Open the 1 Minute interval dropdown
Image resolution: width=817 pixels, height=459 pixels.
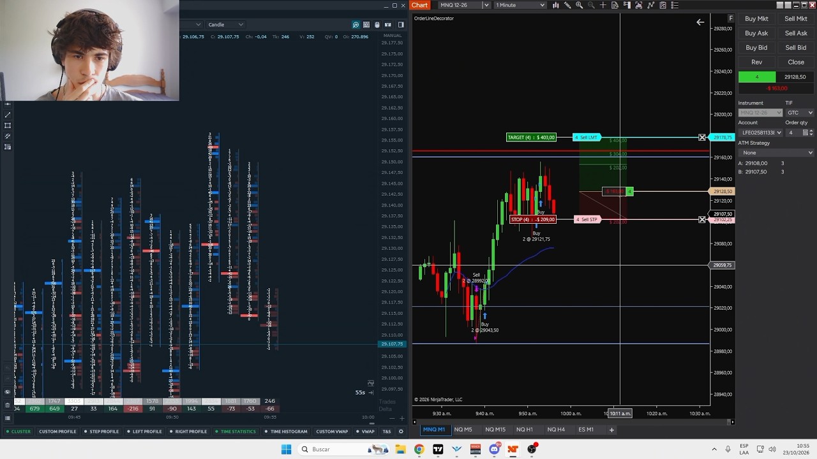520,5
